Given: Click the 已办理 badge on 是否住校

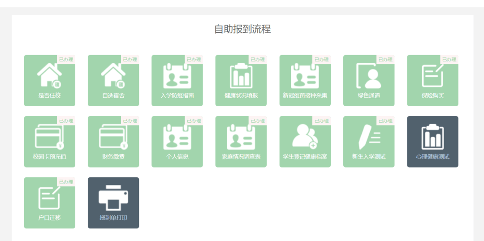Looking at the screenshot, I should [x=66, y=60].
